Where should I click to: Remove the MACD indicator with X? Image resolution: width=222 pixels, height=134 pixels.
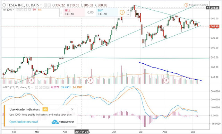tap(48, 88)
